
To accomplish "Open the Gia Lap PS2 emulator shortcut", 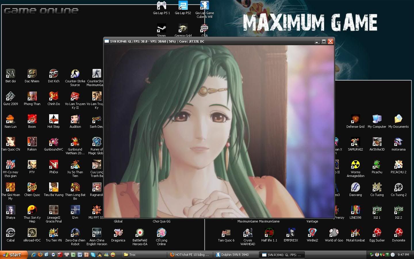I will coord(183,5).
